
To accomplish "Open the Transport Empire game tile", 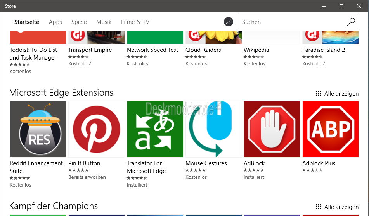I will pos(97,37).
